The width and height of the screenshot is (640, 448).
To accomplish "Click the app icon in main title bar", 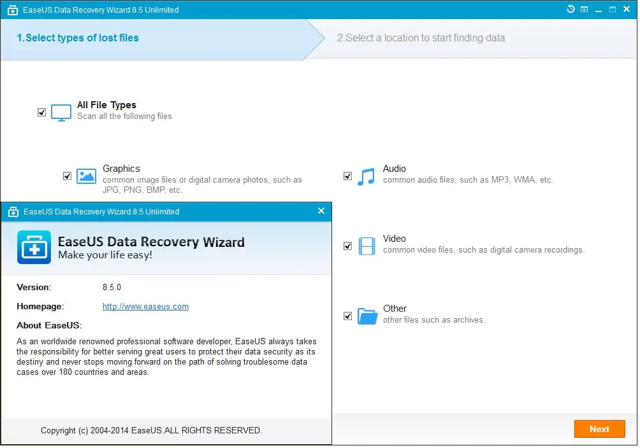I will click(x=12, y=10).
